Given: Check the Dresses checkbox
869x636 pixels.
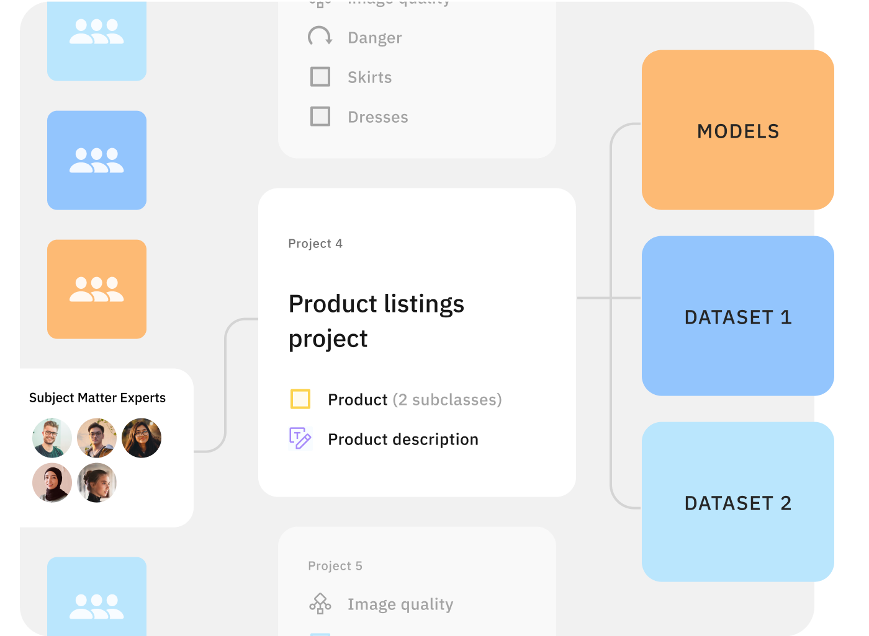Looking at the screenshot, I should 320,116.
